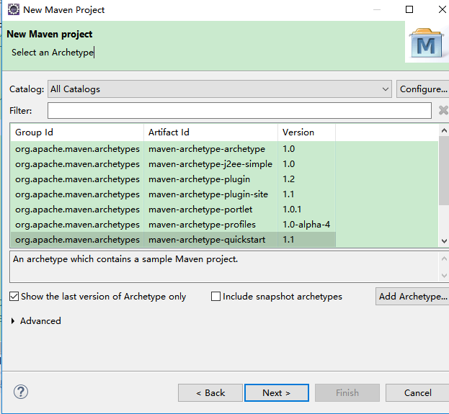
Task: Open the help question mark icon
Action: tap(21, 392)
